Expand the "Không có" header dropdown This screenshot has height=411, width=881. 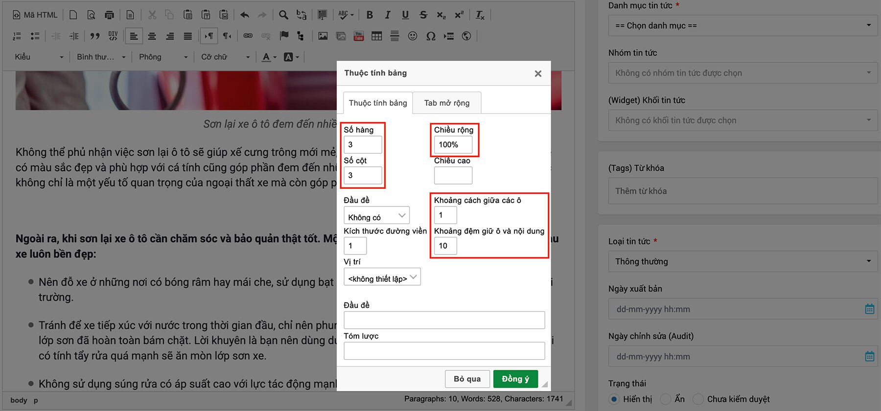tap(376, 216)
